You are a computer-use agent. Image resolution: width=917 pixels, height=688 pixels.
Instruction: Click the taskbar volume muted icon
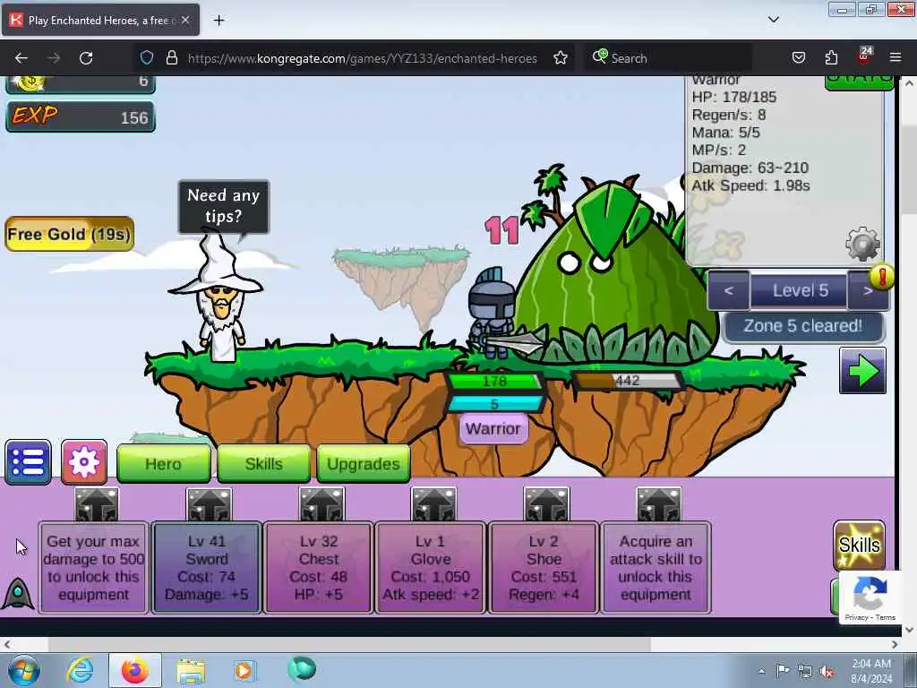click(x=827, y=671)
